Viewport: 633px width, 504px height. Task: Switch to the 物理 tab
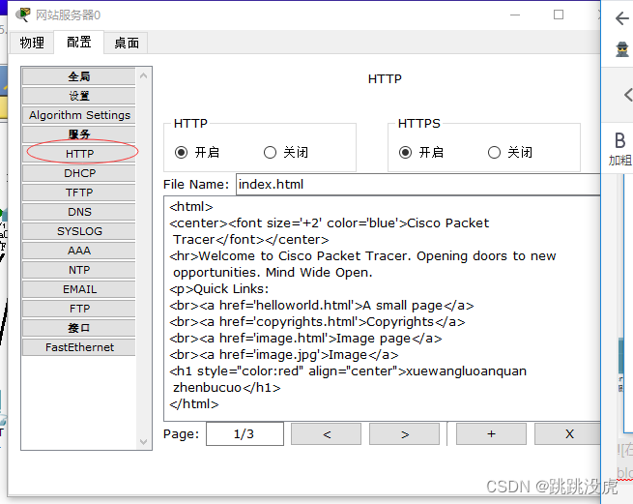coord(32,43)
